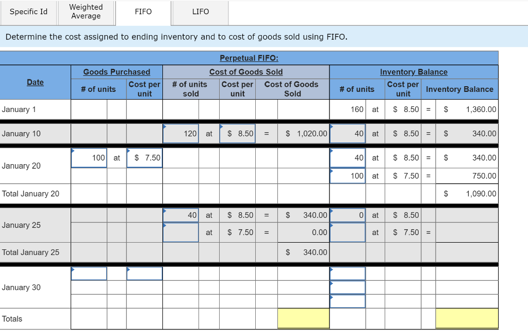
Task: Select January 20 goods purchased units field
Action: pos(89,158)
